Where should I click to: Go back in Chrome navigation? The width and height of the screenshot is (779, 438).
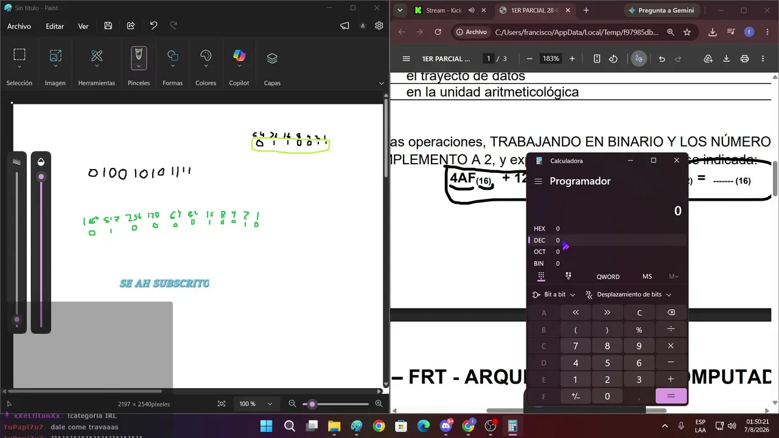click(402, 32)
